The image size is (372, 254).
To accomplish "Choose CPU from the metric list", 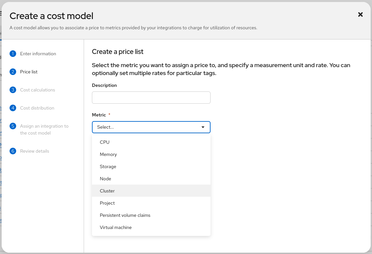I will click(x=105, y=142).
